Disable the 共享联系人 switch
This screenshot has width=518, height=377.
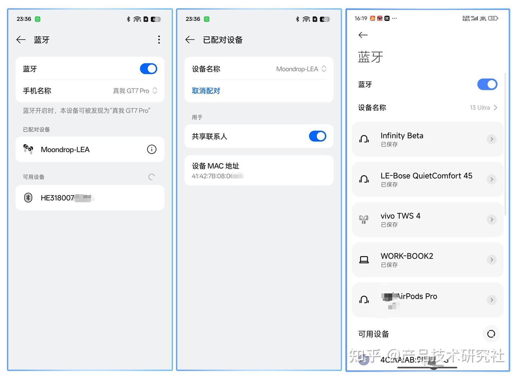317,136
